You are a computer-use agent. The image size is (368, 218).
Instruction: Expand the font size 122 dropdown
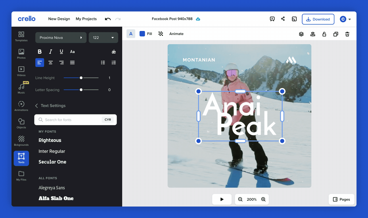click(x=103, y=38)
